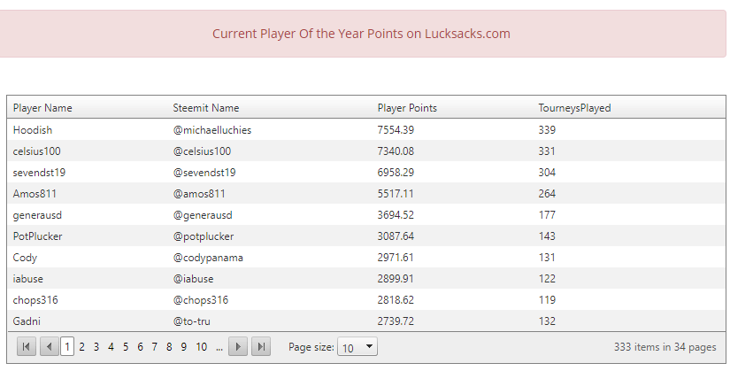Select the PotPlucker player name cell

(x=37, y=236)
